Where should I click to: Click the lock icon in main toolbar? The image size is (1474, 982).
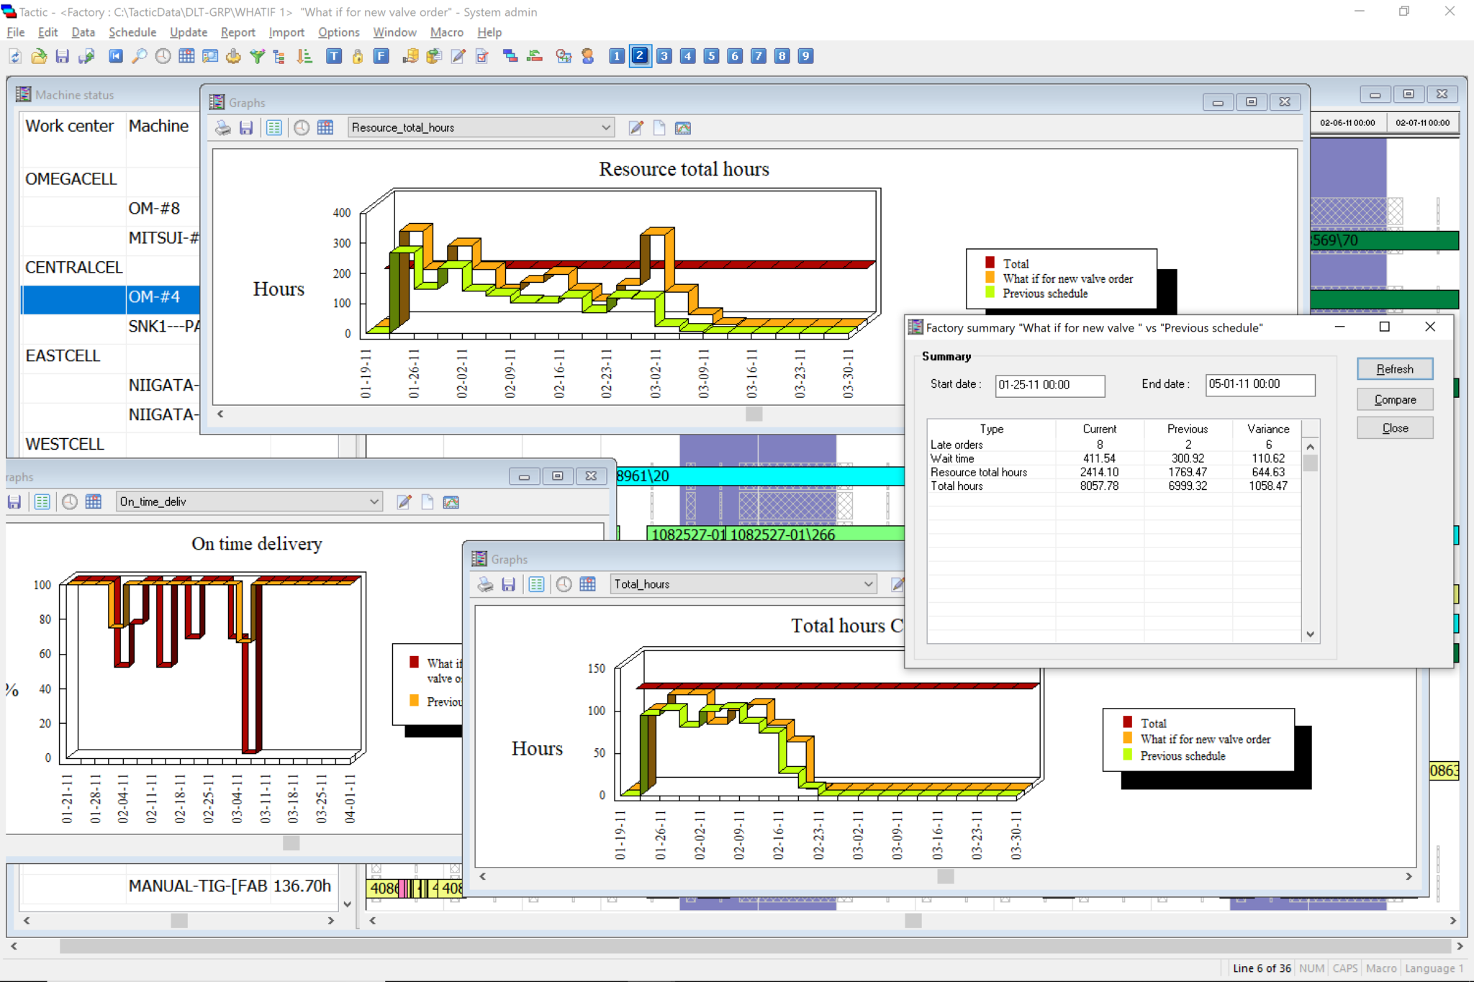click(358, 56)
